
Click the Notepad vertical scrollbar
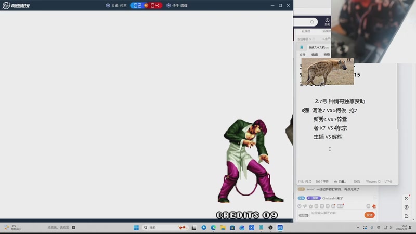coord(397,97)
